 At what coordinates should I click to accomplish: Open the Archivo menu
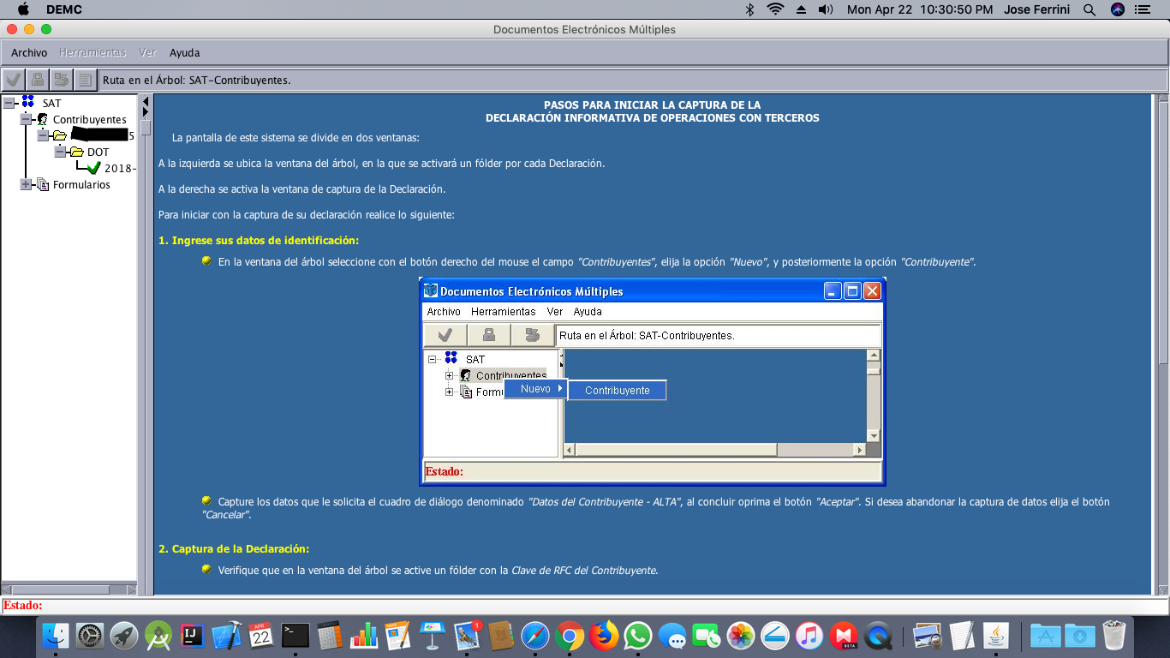click(29, 52)
